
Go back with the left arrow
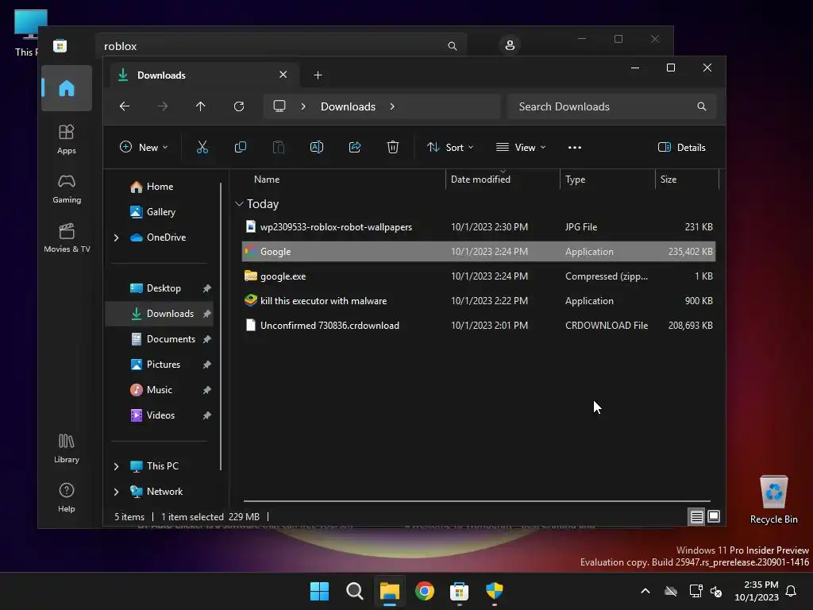(125, 106)
